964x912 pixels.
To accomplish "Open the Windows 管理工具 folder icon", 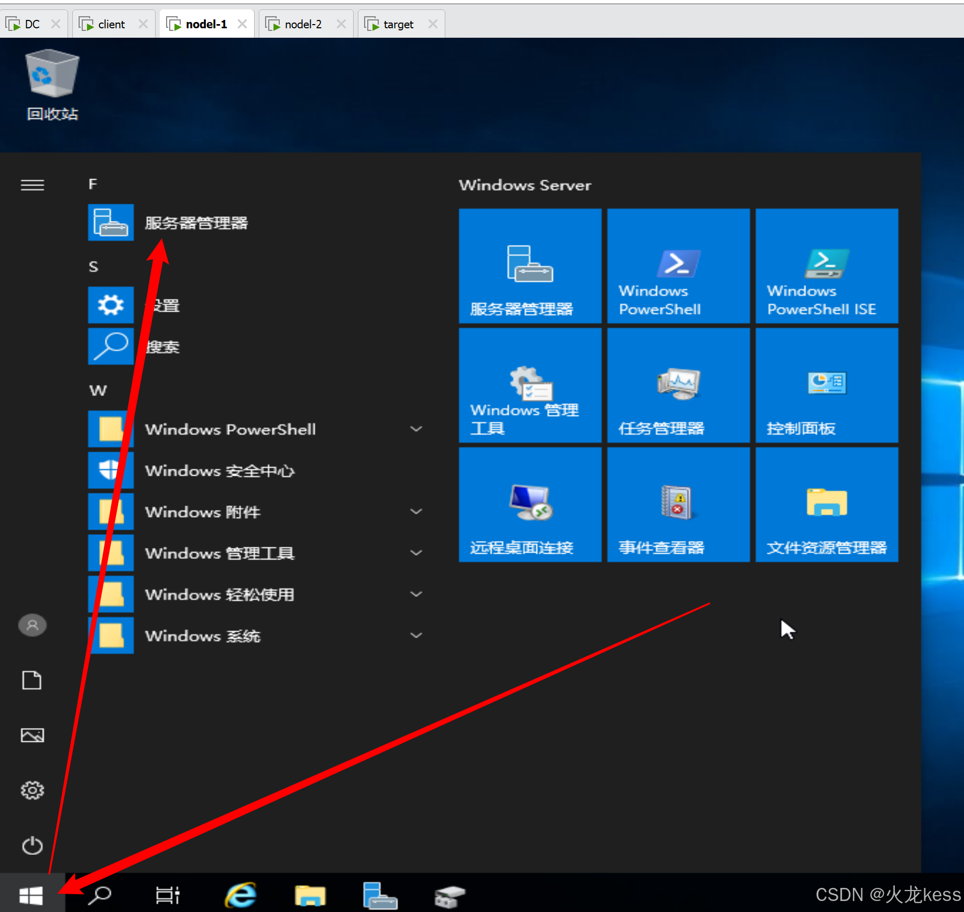I will [x=111, y=553].
